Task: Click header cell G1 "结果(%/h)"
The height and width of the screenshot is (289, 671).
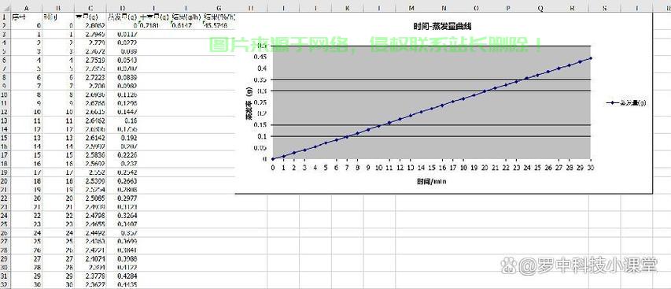Action: tap(219, 17)
